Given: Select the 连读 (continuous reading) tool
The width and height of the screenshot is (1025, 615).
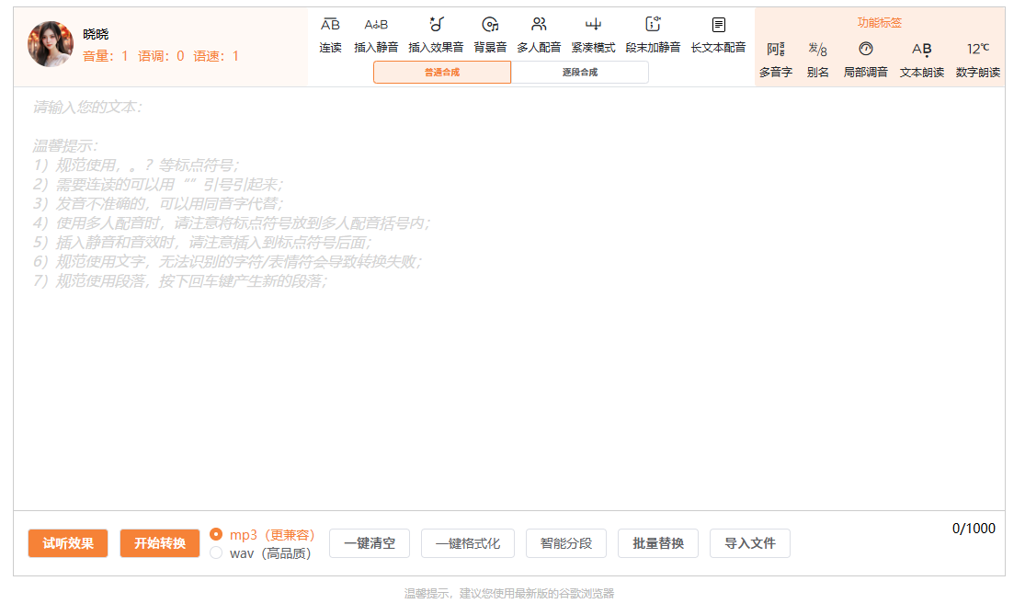Looking at the screenshot, I should pyautogui.click(x=330, y=37).
